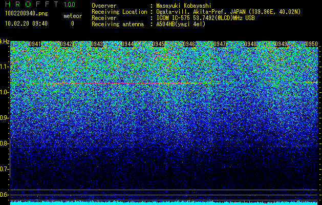Click the date stamp 10.02.20 09:40
The height and width of the screenshot is (205, 322).
coord(26,24)
